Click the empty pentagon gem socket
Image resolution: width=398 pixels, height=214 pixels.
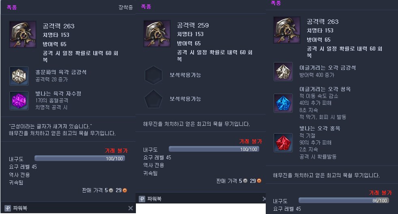pos(153,99)
